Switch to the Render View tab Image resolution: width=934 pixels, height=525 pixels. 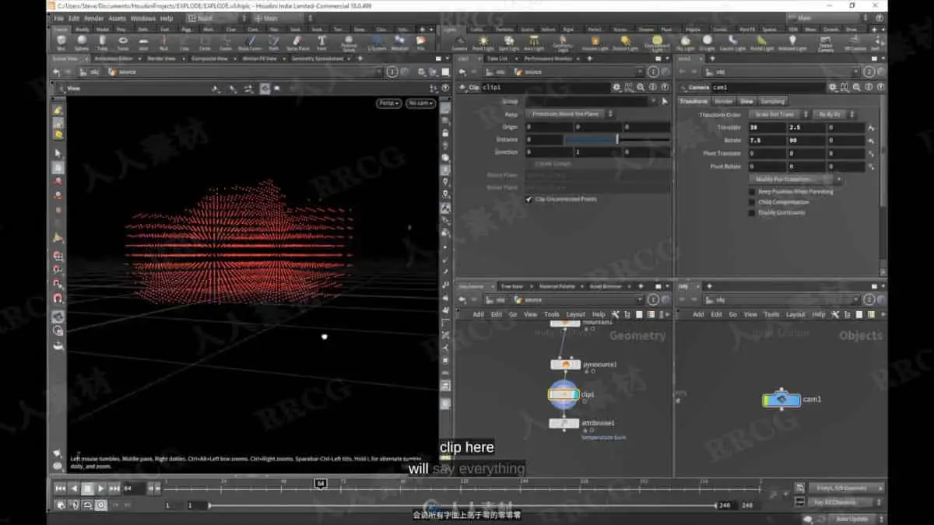pyautogui.click(x=161, y=58)
